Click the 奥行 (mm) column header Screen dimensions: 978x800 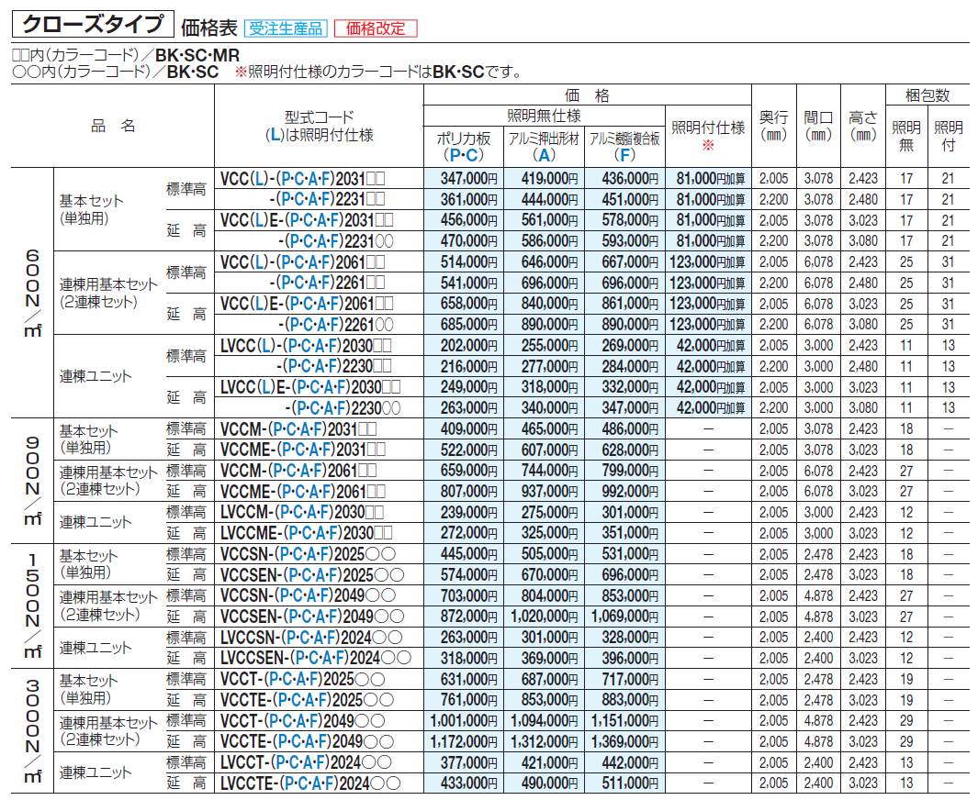[773, 126]
